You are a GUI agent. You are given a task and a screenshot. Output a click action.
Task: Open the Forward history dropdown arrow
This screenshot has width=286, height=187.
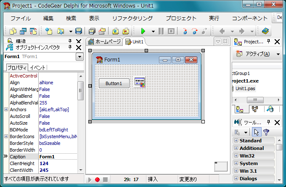252,32
